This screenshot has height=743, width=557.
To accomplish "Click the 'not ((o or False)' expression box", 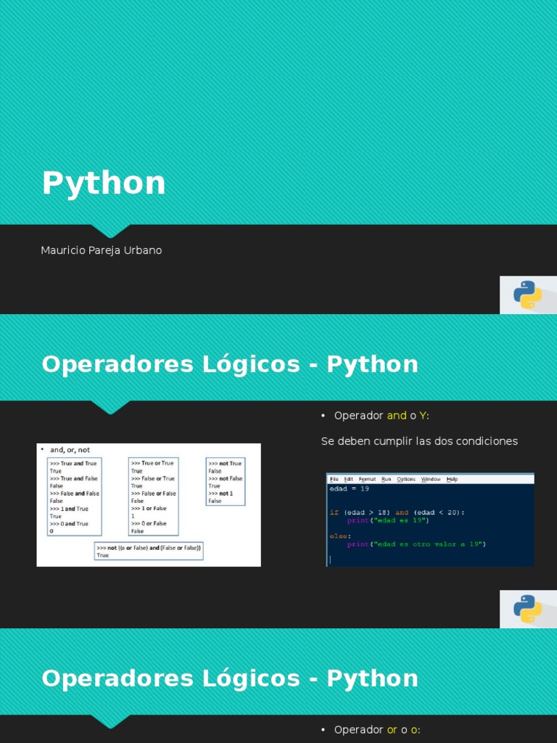I will coord(149,551).
